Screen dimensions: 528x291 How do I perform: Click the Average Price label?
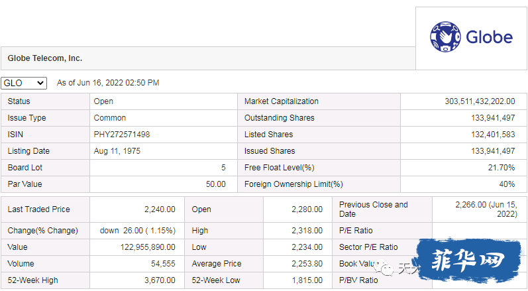[x=217, y=264]
